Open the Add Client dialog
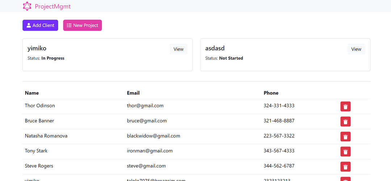The height and width of the screenshot is (181, 391). point(40,25)
